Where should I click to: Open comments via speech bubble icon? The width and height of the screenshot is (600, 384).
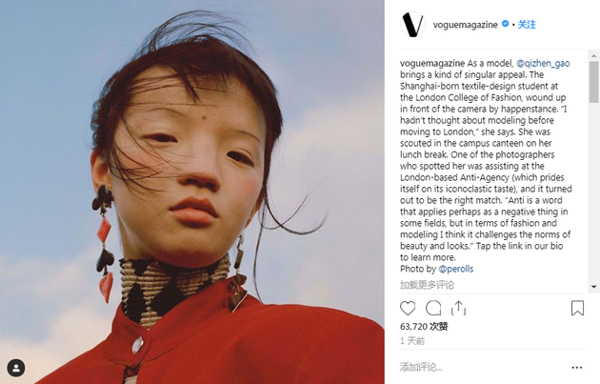point(433,308)
